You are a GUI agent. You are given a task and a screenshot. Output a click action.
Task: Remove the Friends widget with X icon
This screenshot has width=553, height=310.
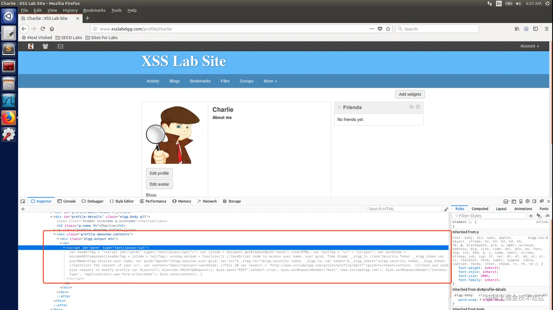tap(418, 107)
